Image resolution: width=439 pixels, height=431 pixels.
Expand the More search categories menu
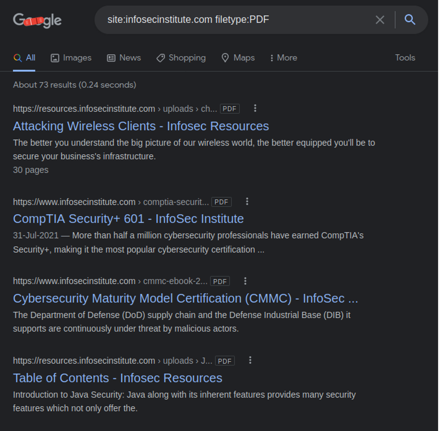click(284, 58)
